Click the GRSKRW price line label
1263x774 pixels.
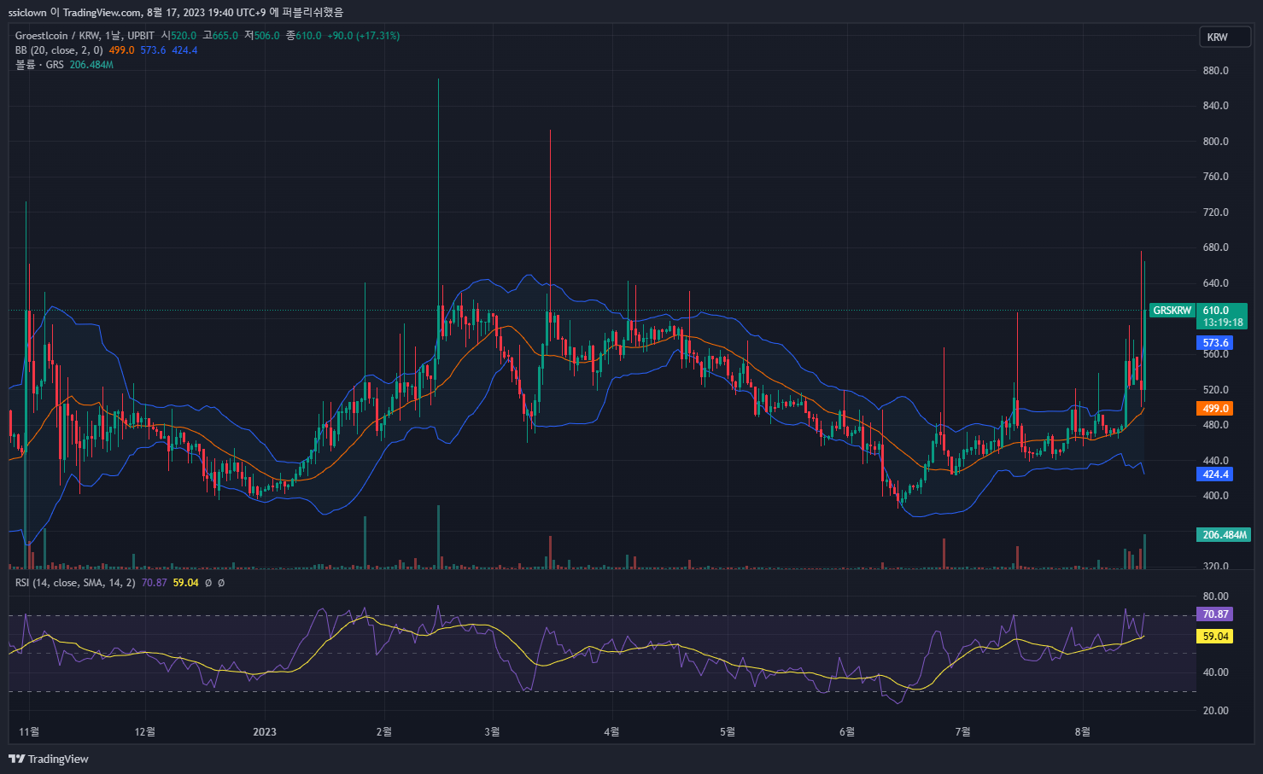click(1172, 311)
